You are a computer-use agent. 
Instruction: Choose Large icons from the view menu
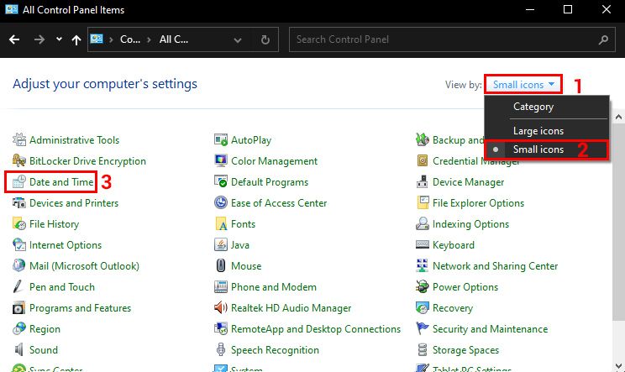[x=538, y=131]
